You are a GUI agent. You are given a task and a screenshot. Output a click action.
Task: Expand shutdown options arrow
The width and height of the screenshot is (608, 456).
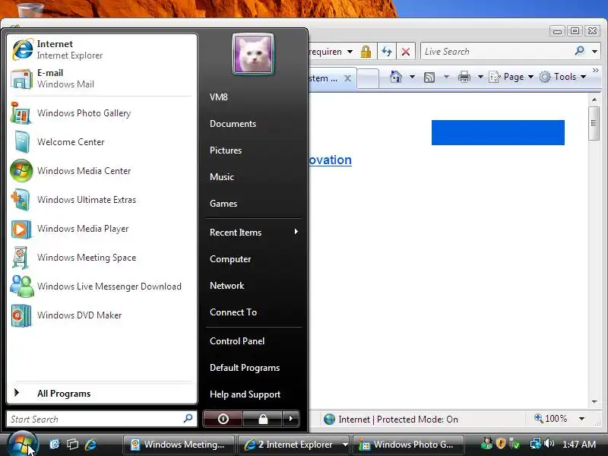[x=291, y=419]
